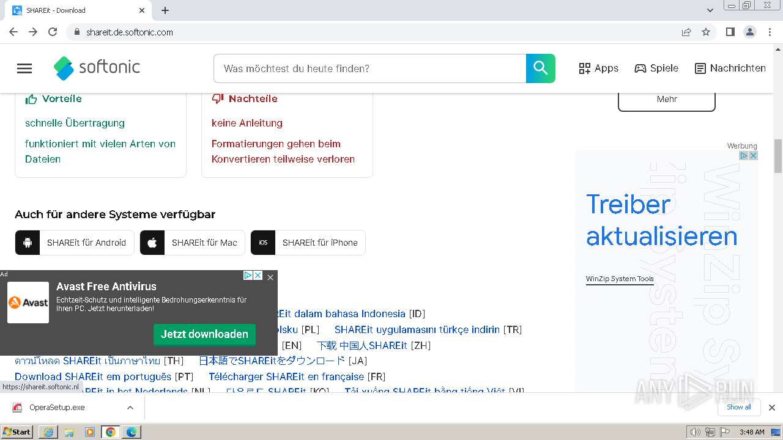Screen dimensions: 783x440
Task: Open Microsoft Edge from taskbar
Action: (x=131, y=432)
